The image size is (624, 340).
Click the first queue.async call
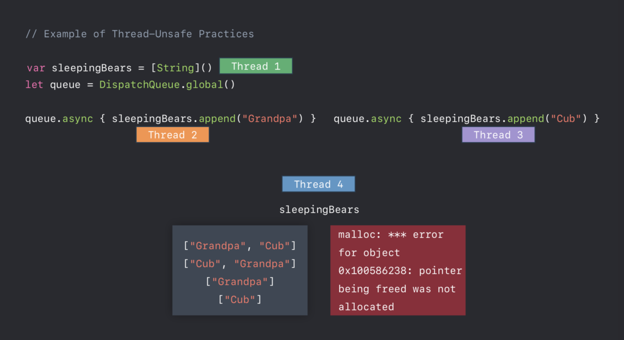(x=59, y=119)
